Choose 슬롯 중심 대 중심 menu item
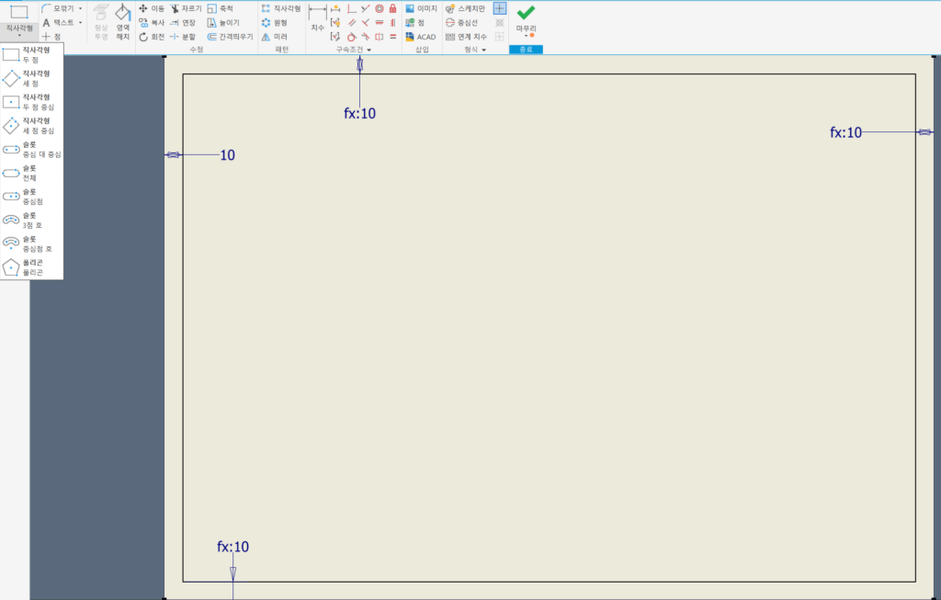This screenshot has width=941, height=600. point(32,150)
